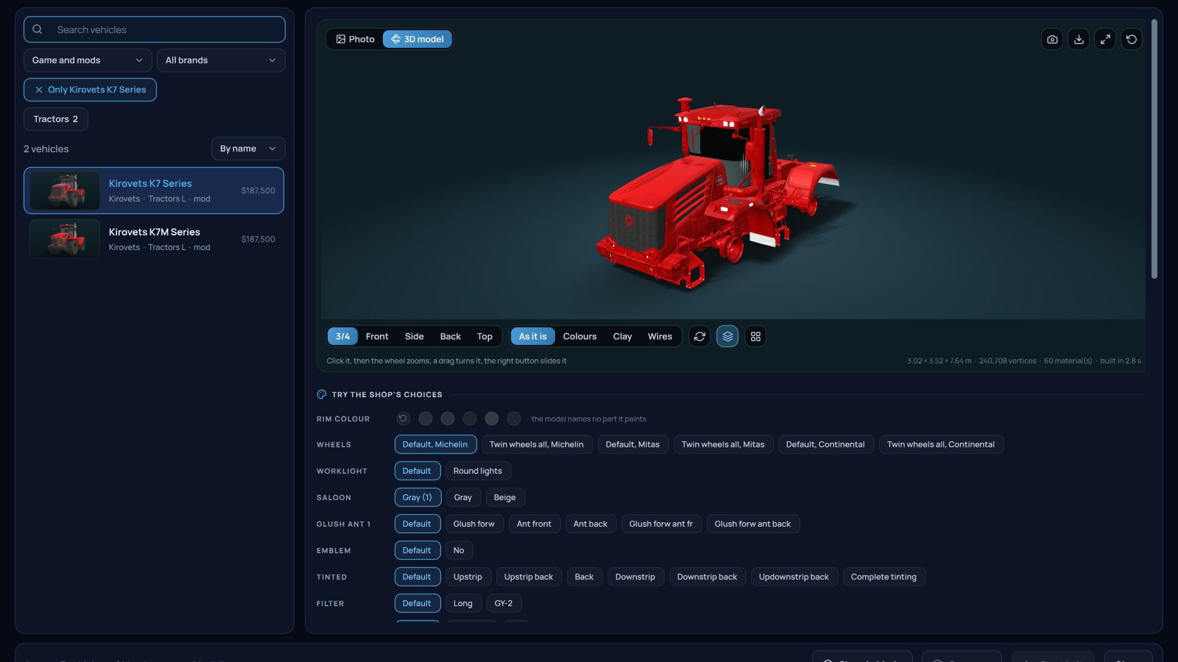Enable the Colours render mode
The height and width of the screenshot is (662, 1178).
tap(580, 337)
